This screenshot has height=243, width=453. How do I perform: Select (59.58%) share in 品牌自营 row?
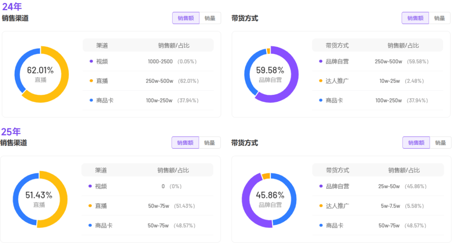(x=418, y=61)
